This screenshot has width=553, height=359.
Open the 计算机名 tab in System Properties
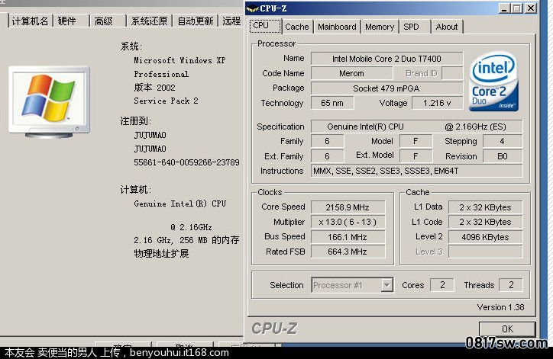(x=30, y=21)
